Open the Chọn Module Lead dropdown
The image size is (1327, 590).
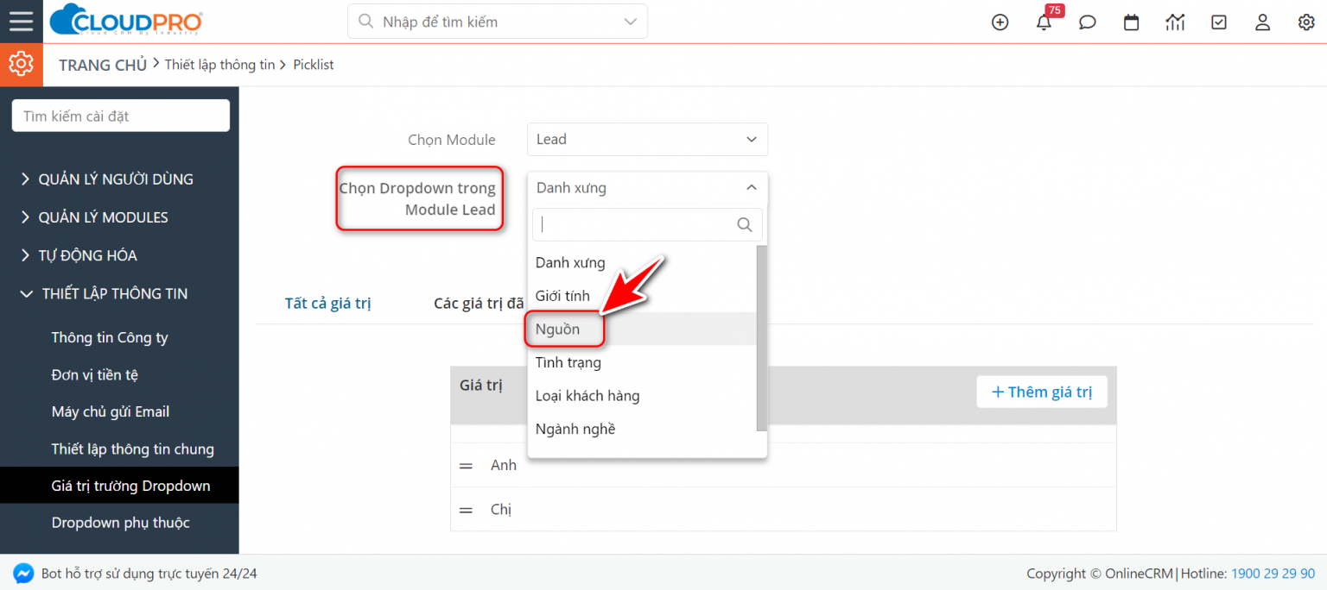point(647,139)
